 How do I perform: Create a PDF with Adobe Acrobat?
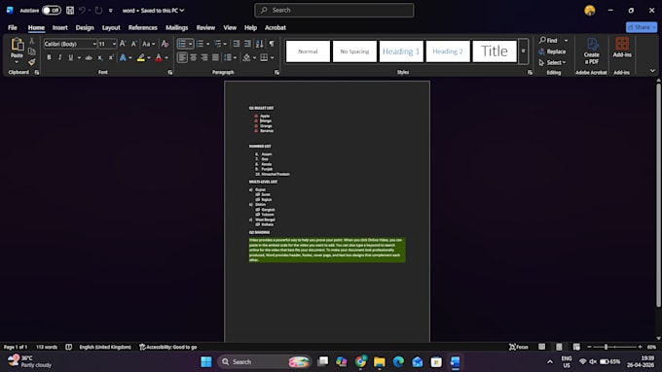592,51
